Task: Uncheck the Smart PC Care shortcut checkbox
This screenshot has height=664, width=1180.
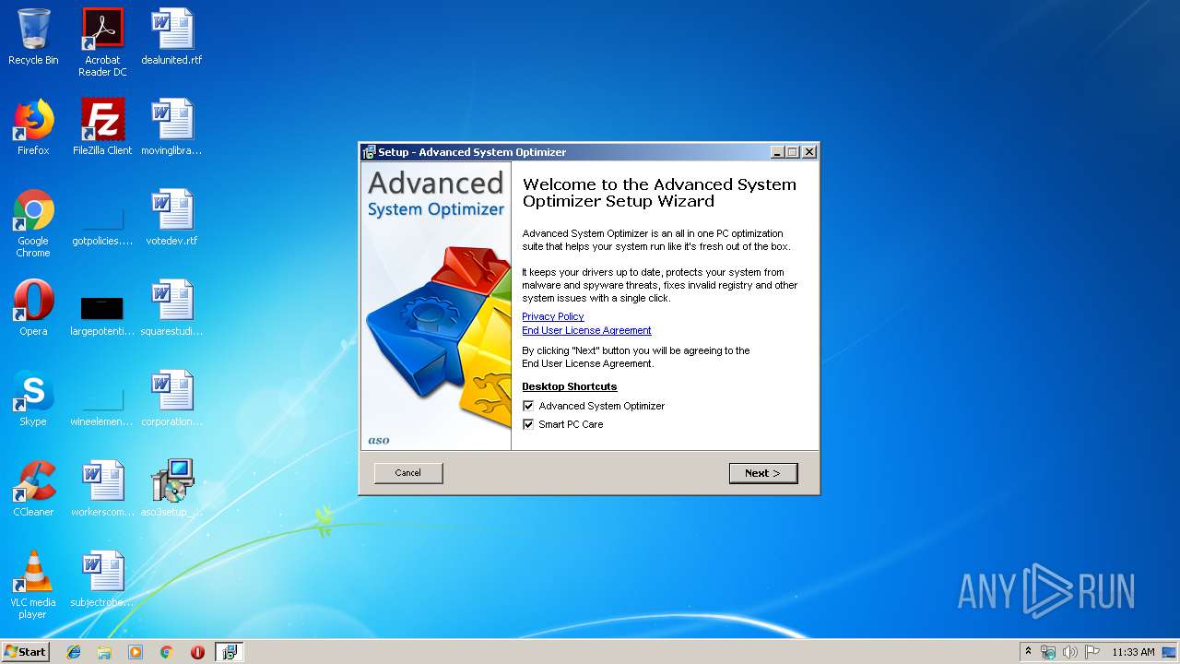Action: (x=528, y=424)
